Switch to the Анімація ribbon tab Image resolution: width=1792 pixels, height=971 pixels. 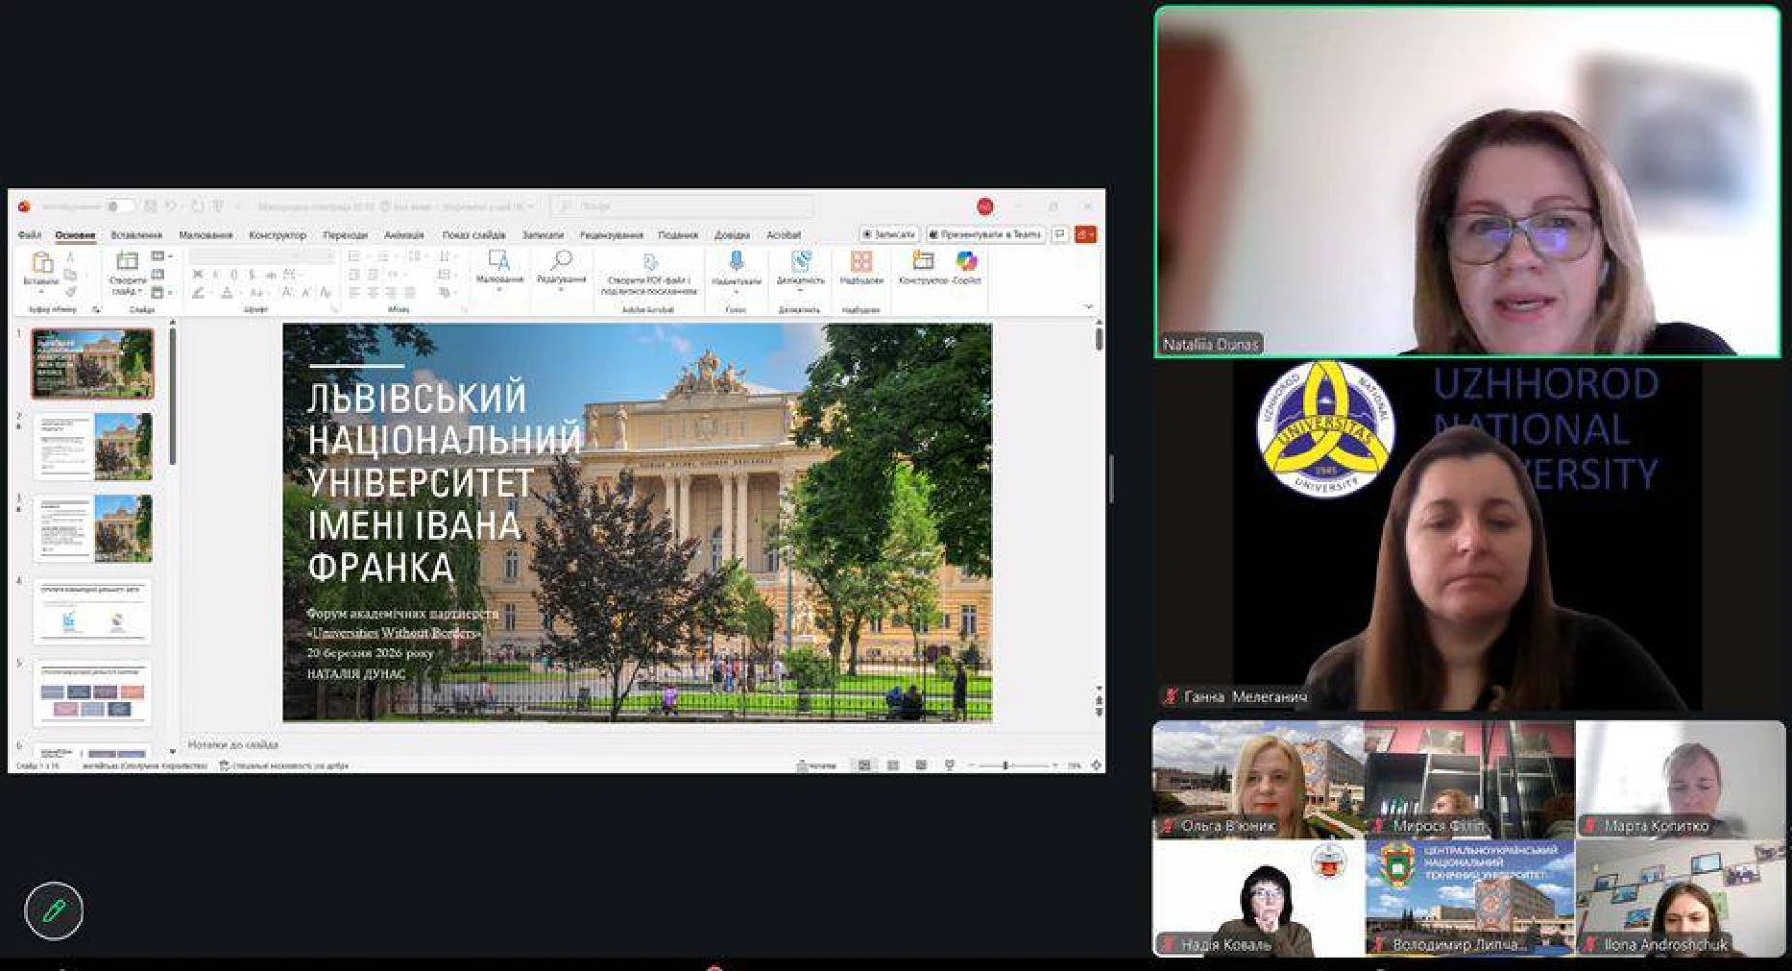(404, 235)
